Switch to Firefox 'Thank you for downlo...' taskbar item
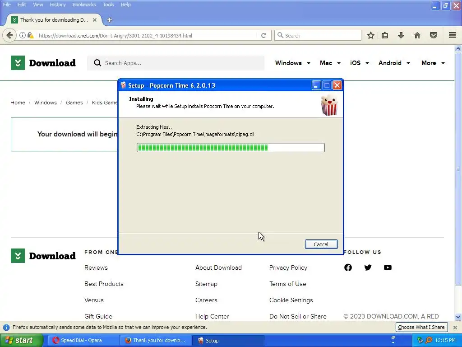 [x=156, y=340]
